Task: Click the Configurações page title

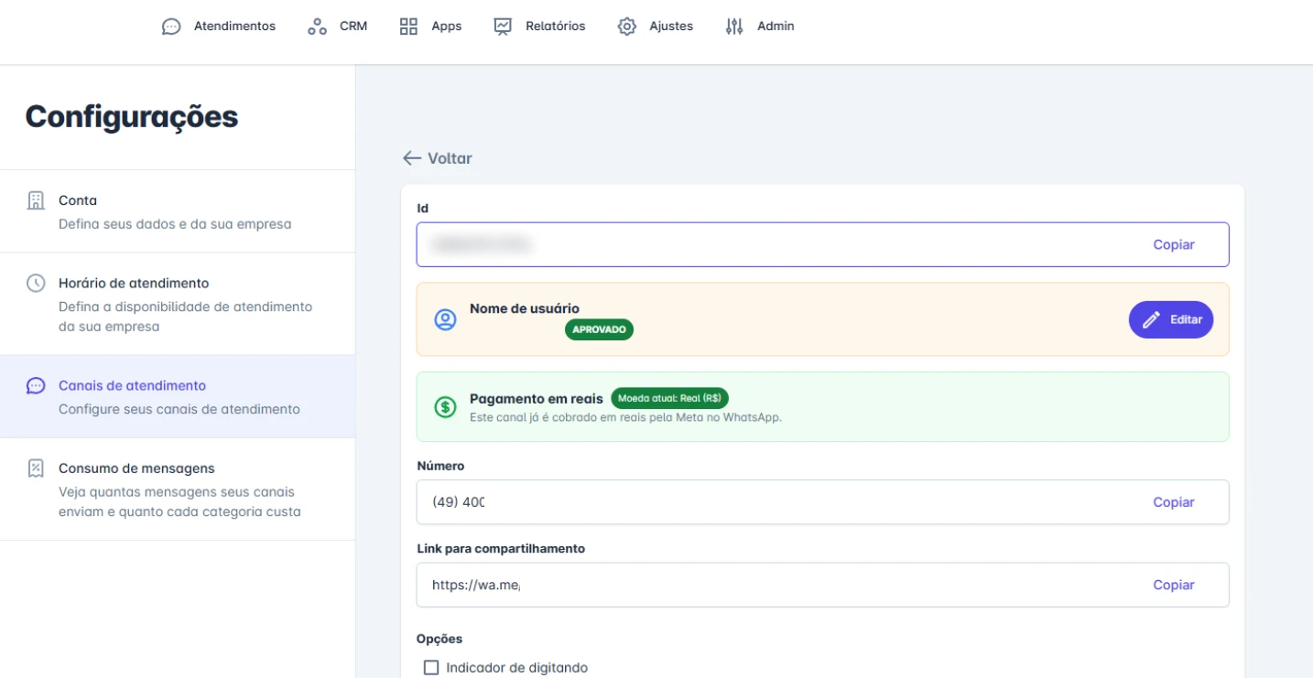Action: [x=132, y=117]
